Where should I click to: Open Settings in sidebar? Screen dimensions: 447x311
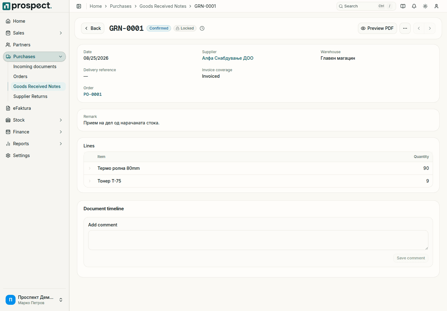(34, 155)
